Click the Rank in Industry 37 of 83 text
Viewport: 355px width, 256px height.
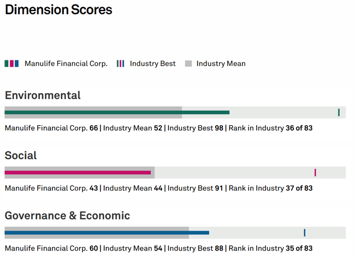coord(271,188)
